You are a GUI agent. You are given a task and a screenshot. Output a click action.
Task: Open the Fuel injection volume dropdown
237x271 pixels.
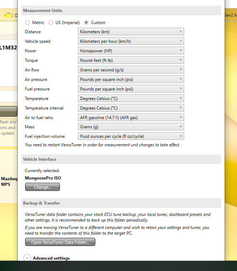click(131, 136)
